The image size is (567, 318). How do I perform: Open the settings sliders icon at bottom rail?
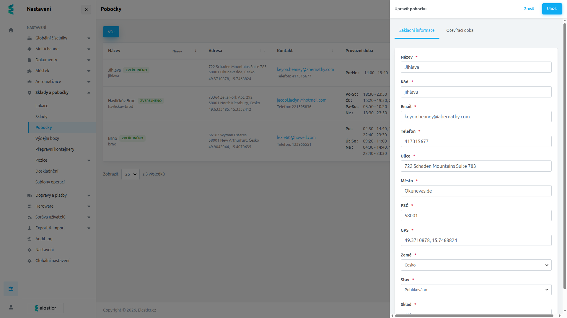coord(11,289)
